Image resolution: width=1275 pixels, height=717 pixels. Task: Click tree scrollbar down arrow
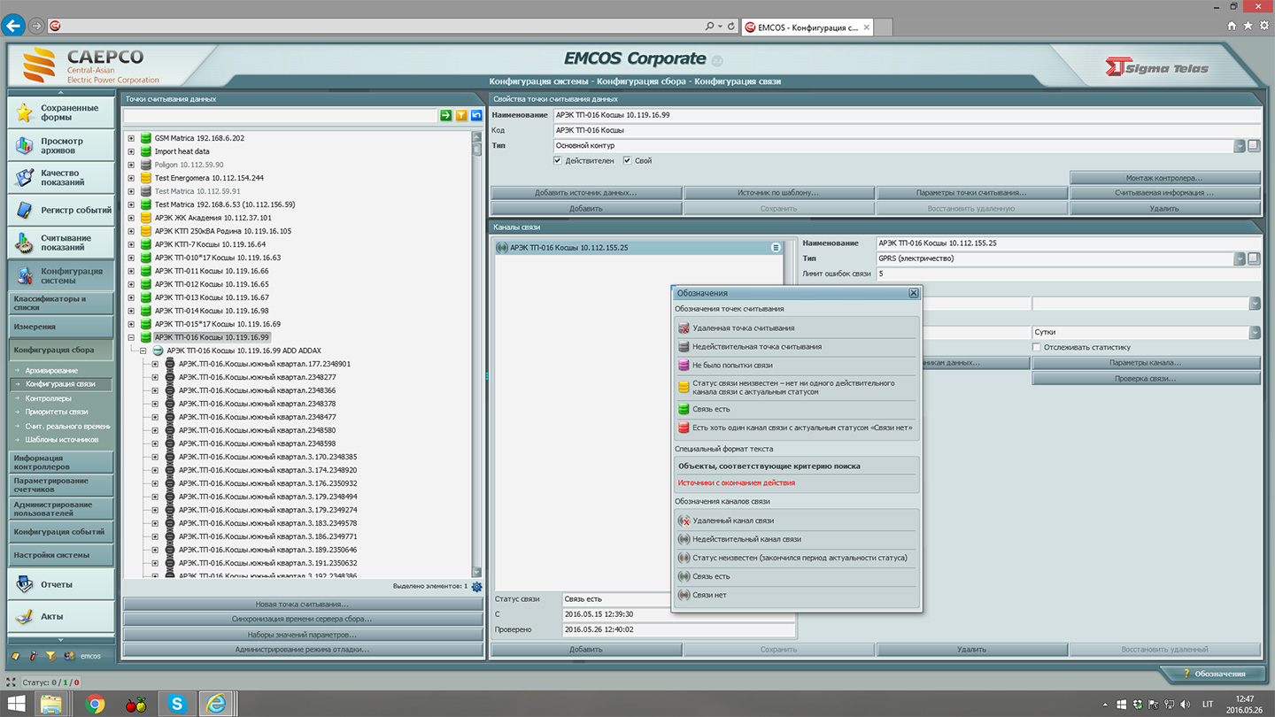(x=477, y=573)
